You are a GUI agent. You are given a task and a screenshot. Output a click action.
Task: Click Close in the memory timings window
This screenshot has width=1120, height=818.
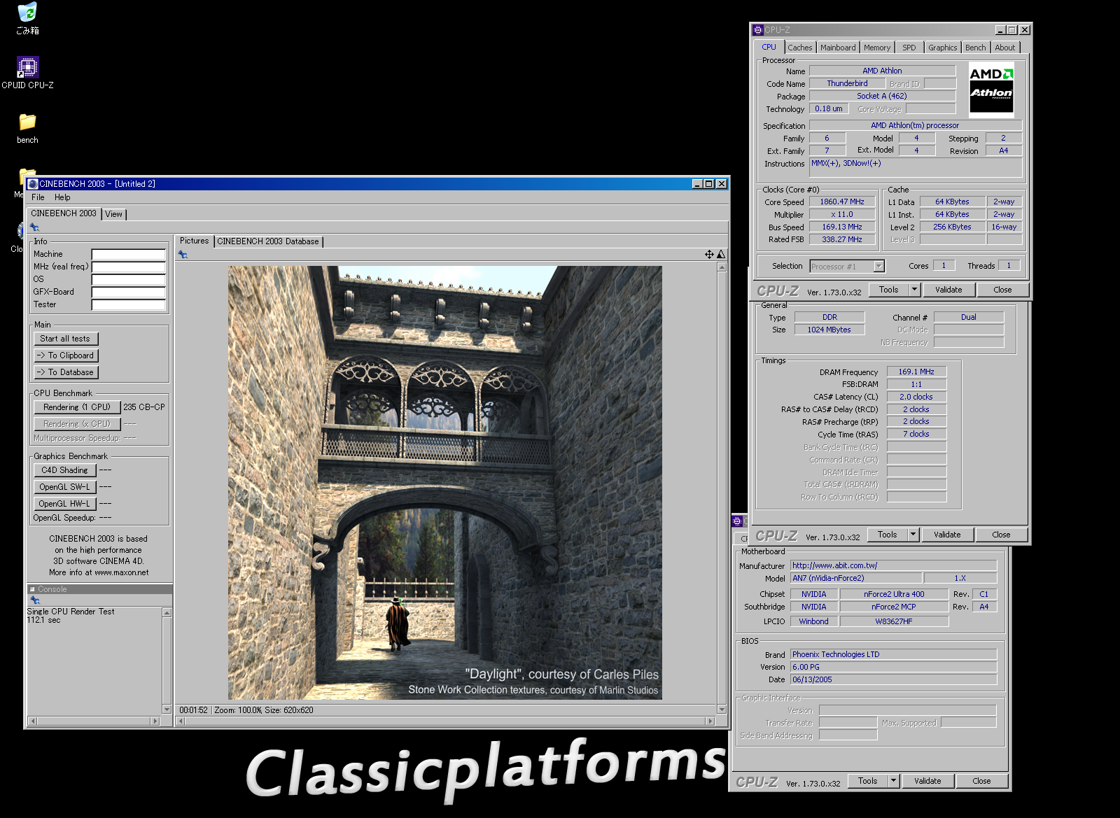click(1001, 535)
